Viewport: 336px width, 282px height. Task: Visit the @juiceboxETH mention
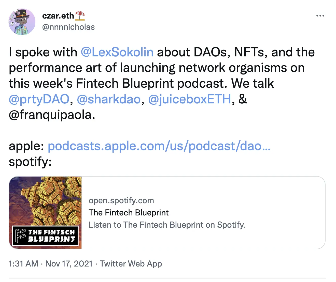(190, 99)
